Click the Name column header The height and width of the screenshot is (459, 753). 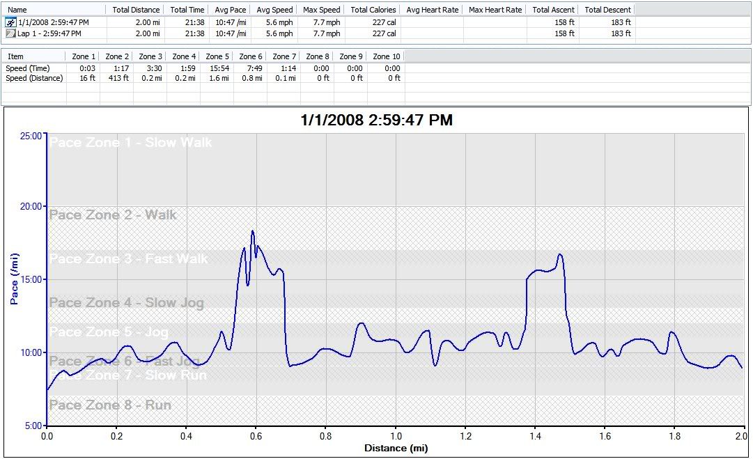17,10
